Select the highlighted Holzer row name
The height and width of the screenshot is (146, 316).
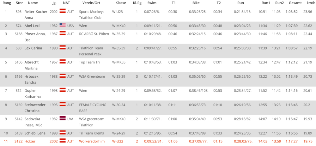pos(30,141)
